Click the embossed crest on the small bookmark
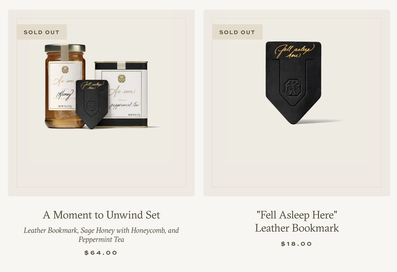The height and width of the screenshot is (272, 397). pos(92,106)
